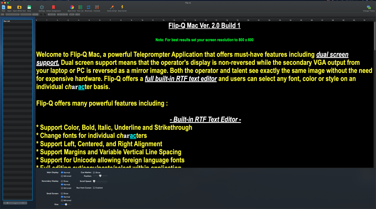Enable the Secondary Display Show checkbox
Screen dimensions: 376x209
point(62,181)
